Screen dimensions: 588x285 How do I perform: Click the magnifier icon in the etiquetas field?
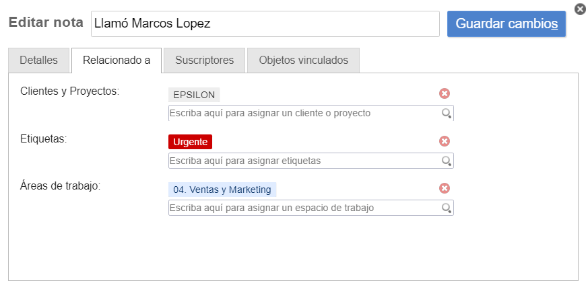446,161
